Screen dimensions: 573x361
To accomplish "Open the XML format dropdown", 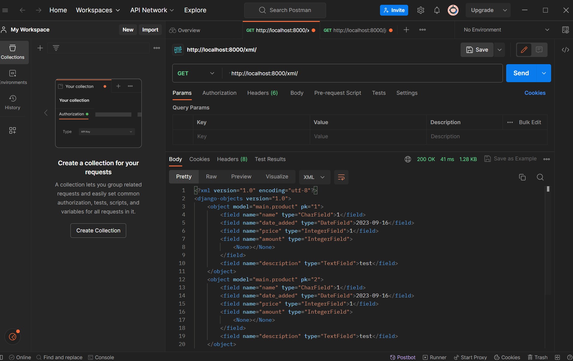I will click(314, 177).
